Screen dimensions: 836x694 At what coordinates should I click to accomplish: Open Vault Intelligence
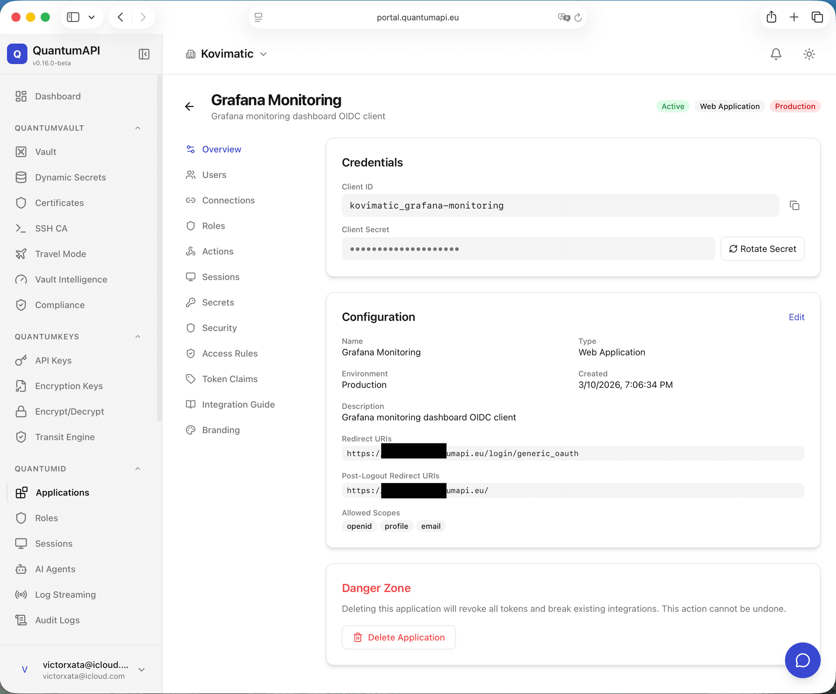coord(71,279)
